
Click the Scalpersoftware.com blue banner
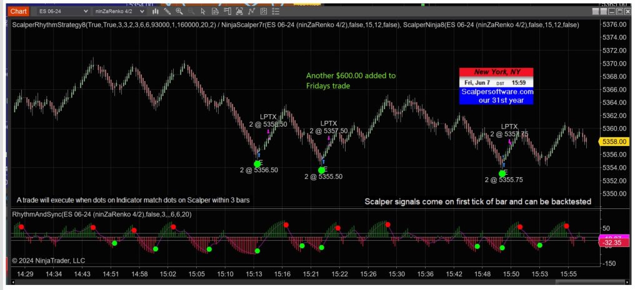tap(496, 95)
